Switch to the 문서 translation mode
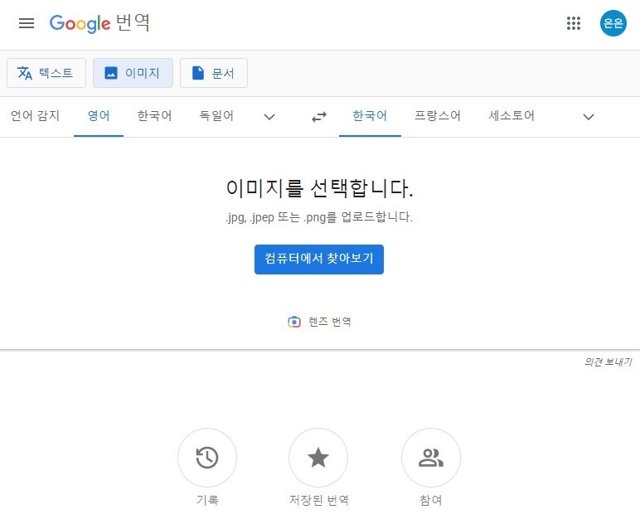This screenshot has height=524, width=640. tap(213, 73)
